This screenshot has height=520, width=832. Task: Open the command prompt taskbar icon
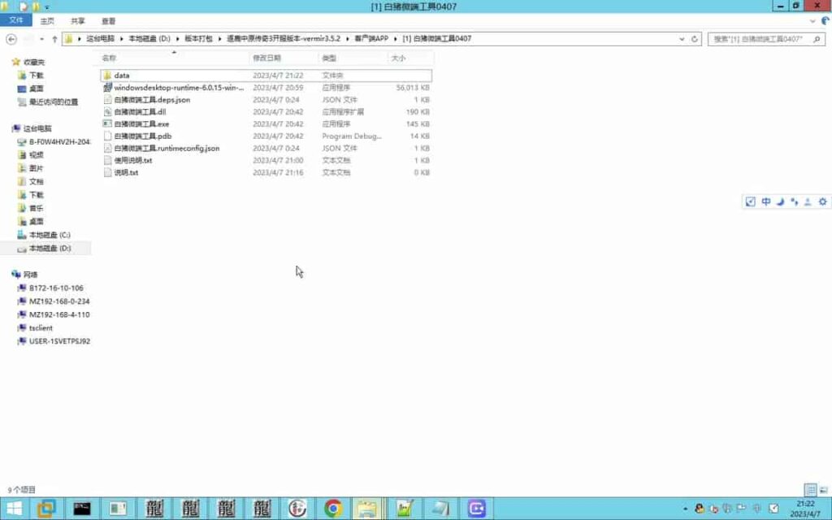pos(82,509)
